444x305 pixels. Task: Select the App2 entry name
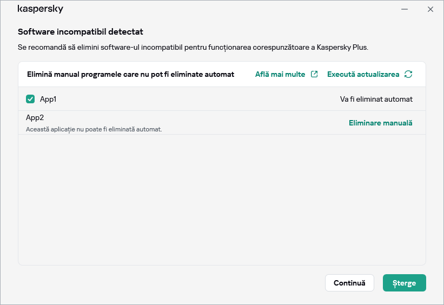pyautogui.click(x=35, y=117)
